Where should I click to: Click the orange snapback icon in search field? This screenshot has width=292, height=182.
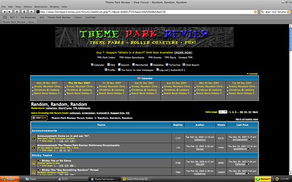[288, 12]
